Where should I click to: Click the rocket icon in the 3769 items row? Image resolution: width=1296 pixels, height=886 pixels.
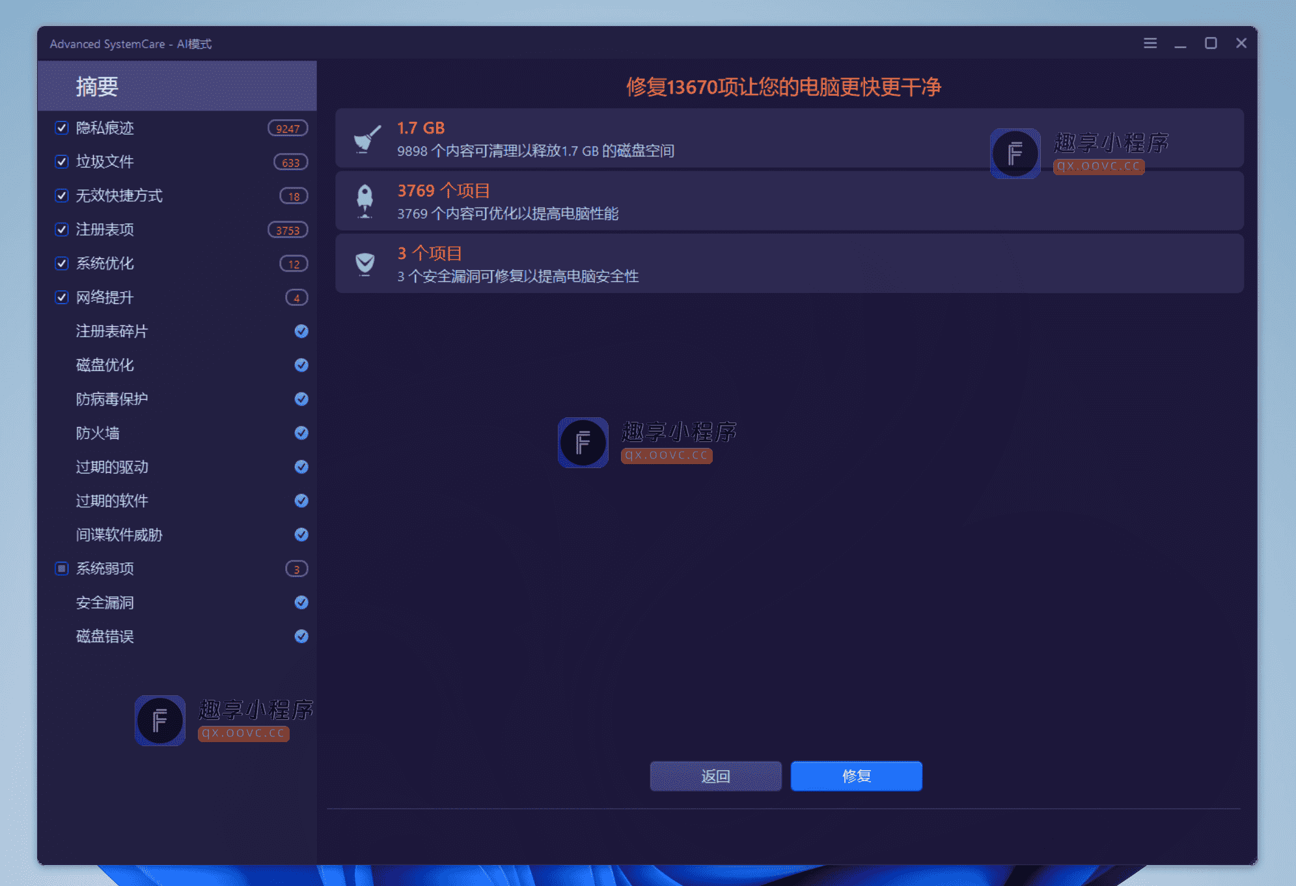click(365, 201)
